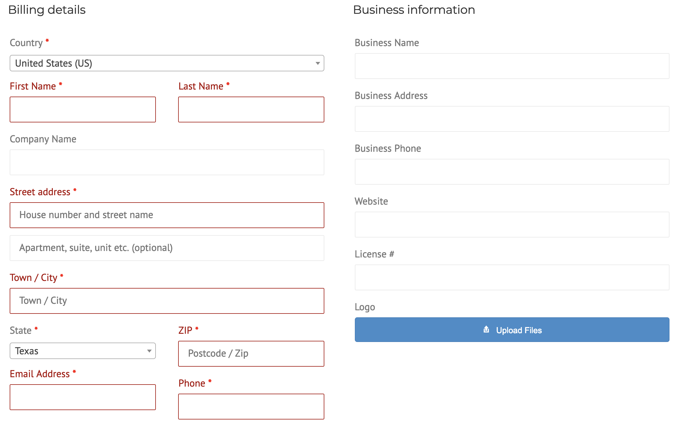Click the Company Name label

(x=43, y=139)
